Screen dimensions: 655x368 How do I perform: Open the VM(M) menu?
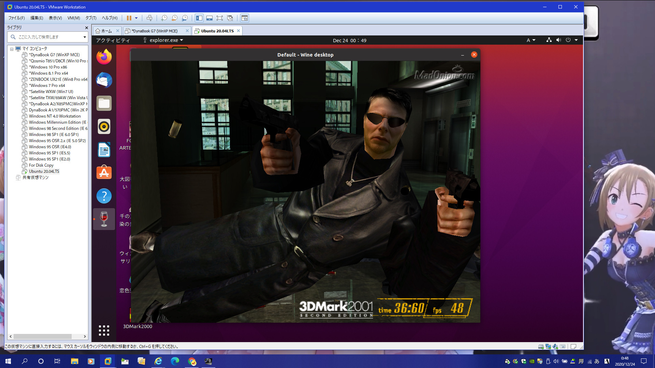(x=74, y=18)
